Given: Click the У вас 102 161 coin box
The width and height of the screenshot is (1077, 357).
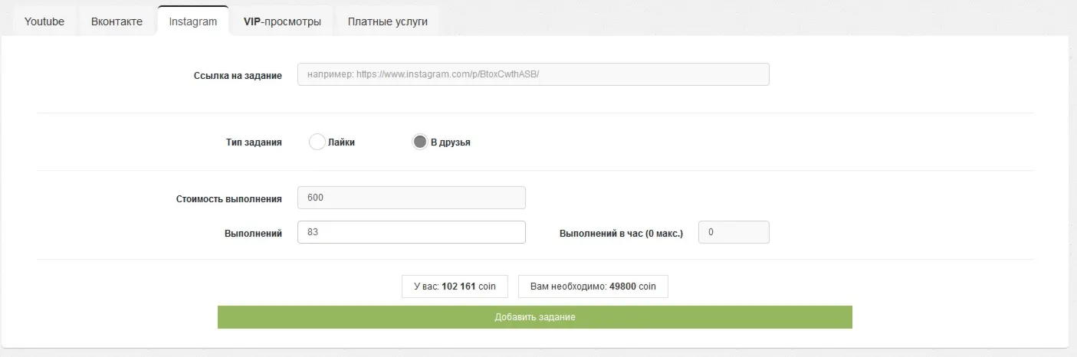Looking at the screenshot, I should [x=455, y=287].
